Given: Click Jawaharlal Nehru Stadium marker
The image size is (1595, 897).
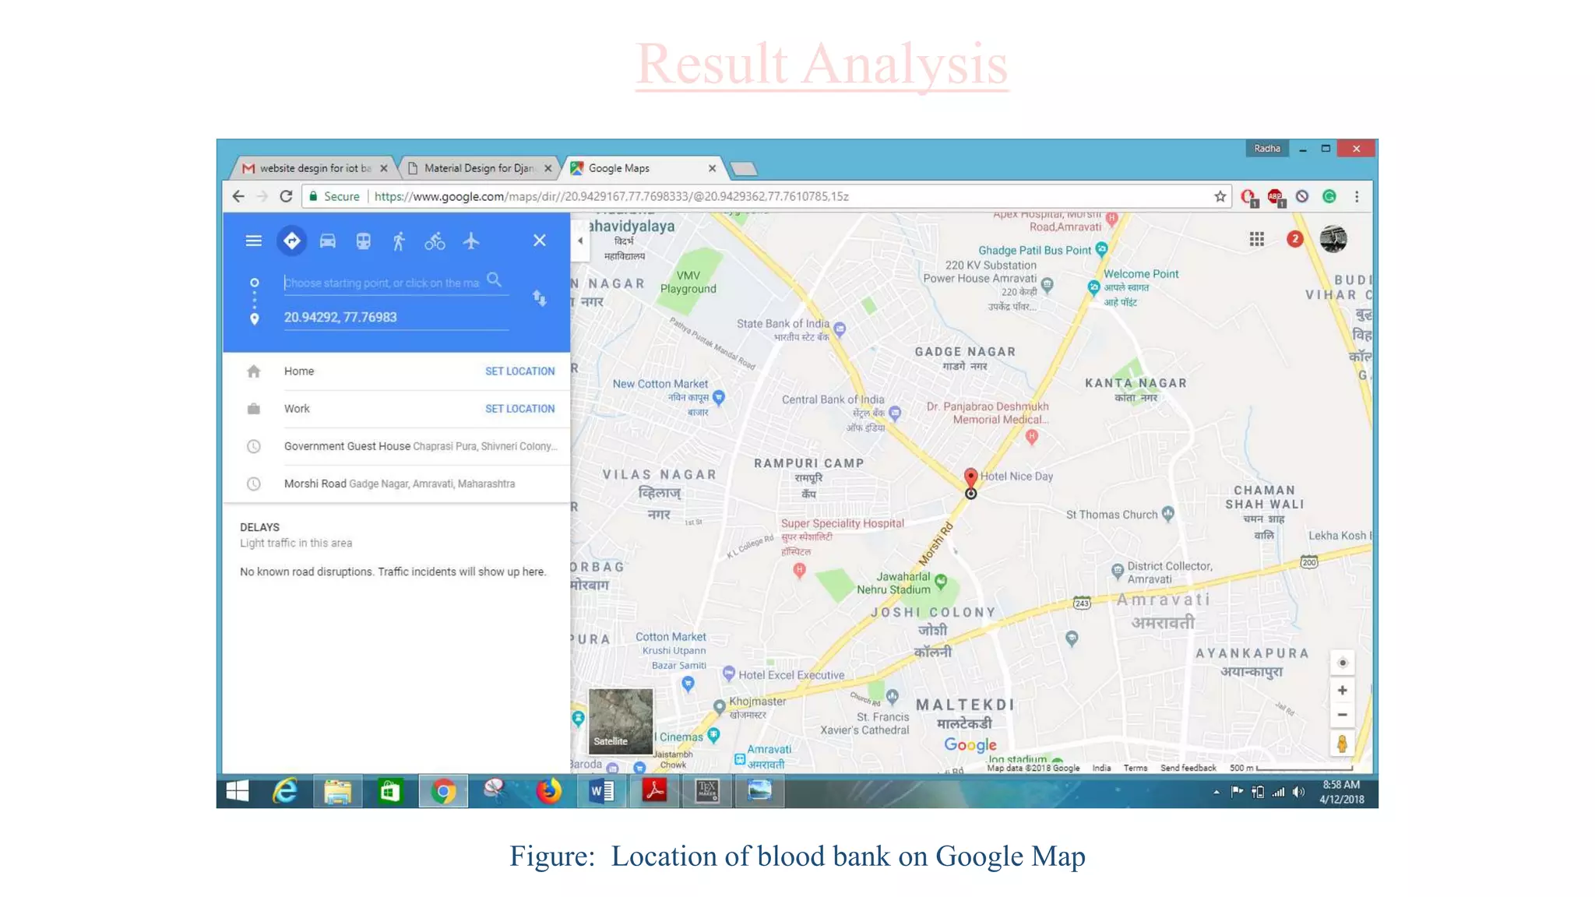Looking at the screenshot, I should (x=941, y=581).
